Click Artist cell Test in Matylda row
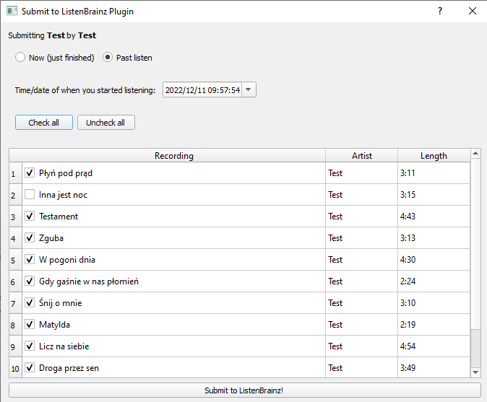The image size is (487, 402). point(361,325)
